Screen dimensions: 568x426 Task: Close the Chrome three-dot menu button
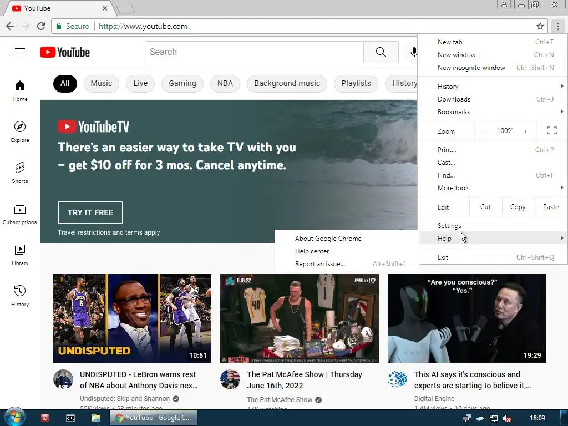point(558,26)
